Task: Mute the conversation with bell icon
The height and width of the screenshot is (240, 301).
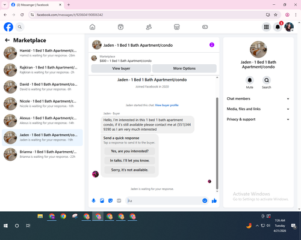Action: 250,80
